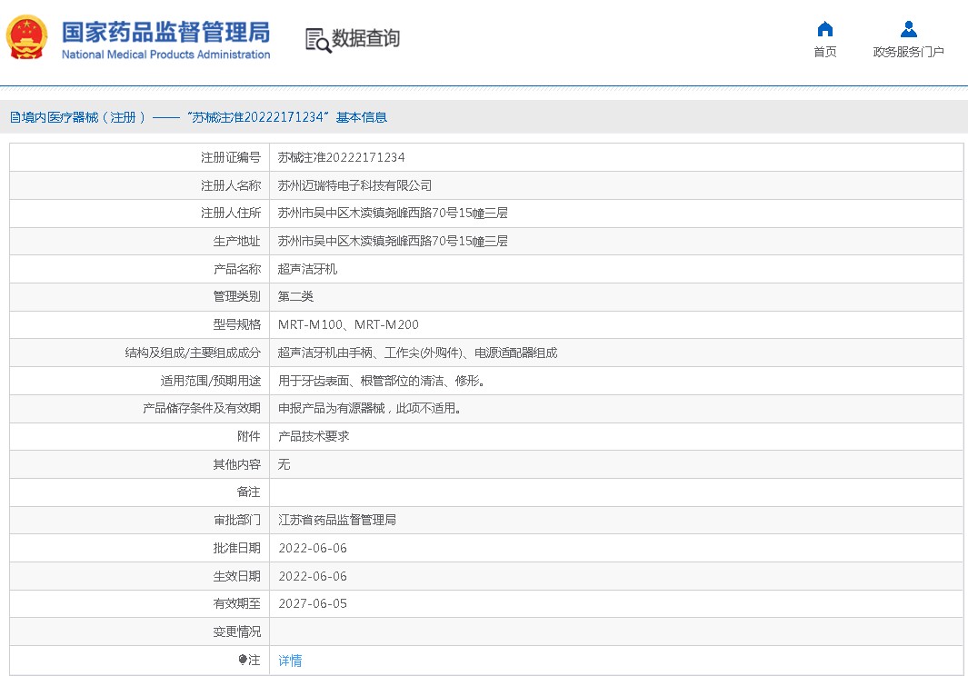Click the 境内医疗器械（注册）基本信息 heading

[198, 117]
